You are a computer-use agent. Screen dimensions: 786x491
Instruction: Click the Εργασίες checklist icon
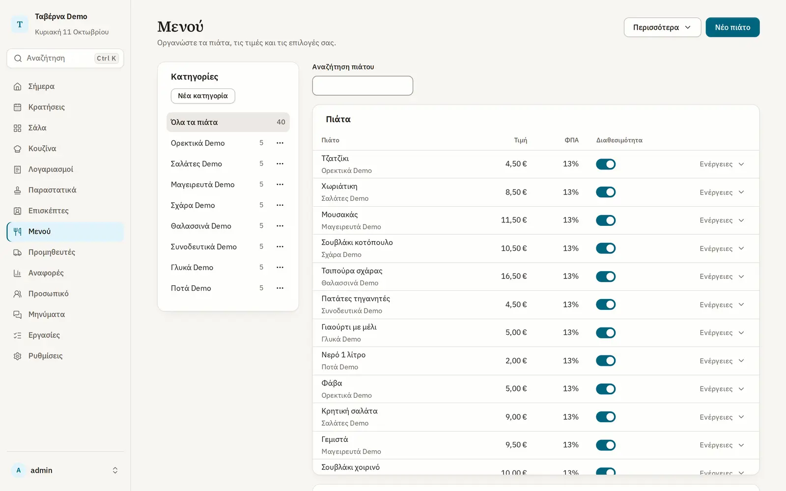pyautogui.click(x=18, y=335)
